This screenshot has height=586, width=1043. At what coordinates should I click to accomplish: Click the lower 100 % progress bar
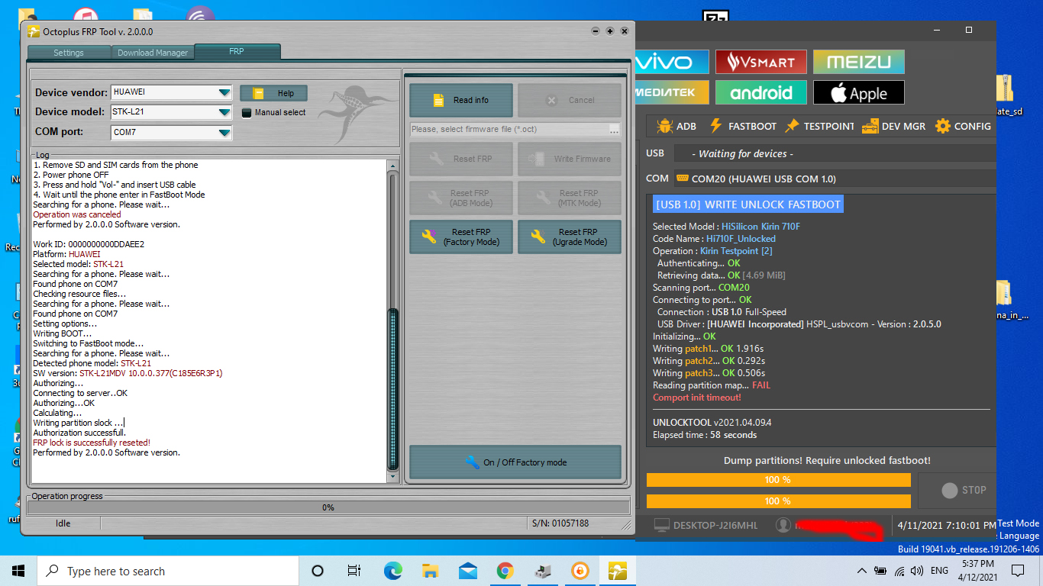(x=778, y=501)
